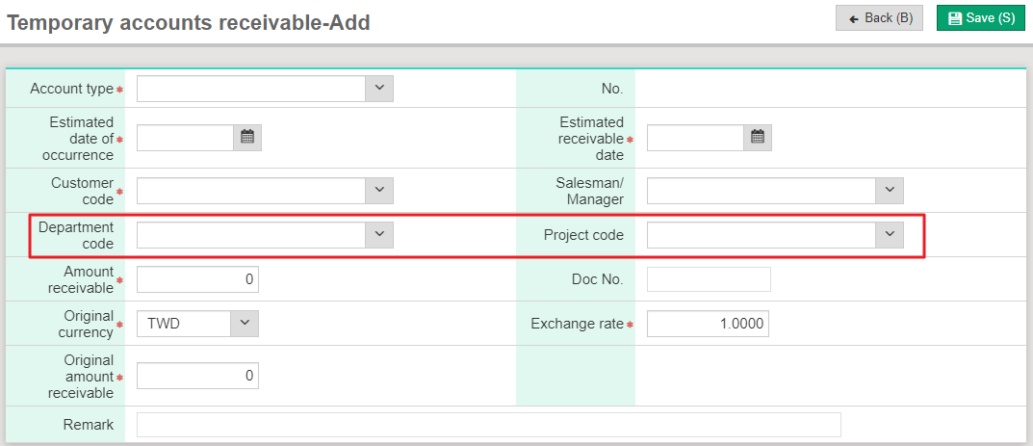The width and height of the screenshot is (1033, 446).
Task: Click the Back (B) button
Action: (x=880, y=18)
